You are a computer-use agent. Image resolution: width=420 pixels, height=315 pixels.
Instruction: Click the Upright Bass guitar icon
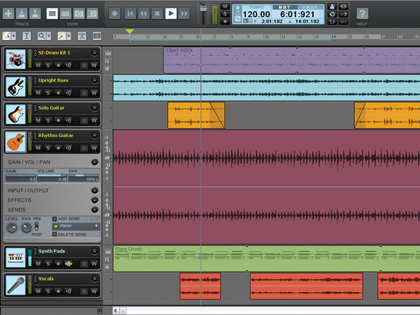tap(16, 87)
